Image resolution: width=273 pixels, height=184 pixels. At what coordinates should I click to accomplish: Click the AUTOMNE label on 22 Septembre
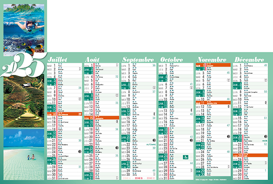tap(151, 145)
